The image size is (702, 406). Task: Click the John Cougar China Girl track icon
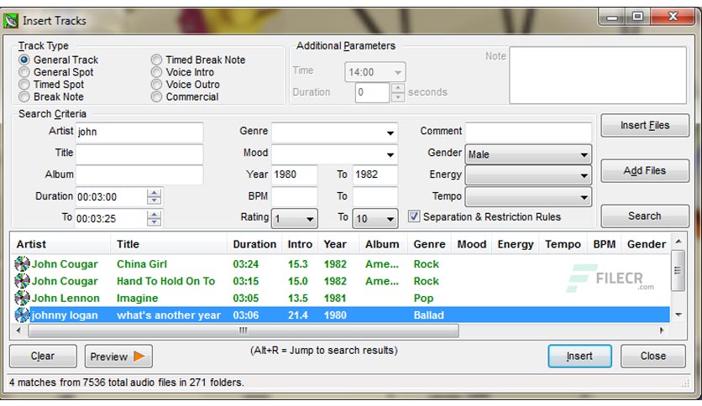(23, 264)
